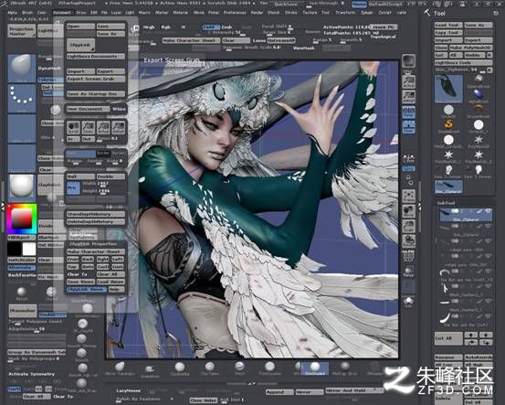Toggle the Floor grid on right shelf
Screen dimensions: 505x405
click(x=409, y=127)
